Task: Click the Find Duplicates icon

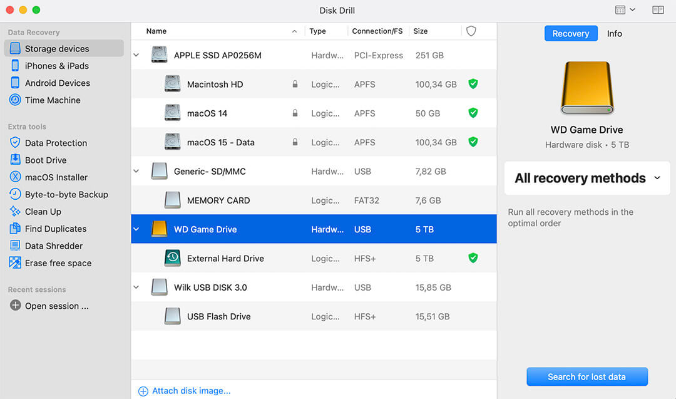Action: [15, 229]
